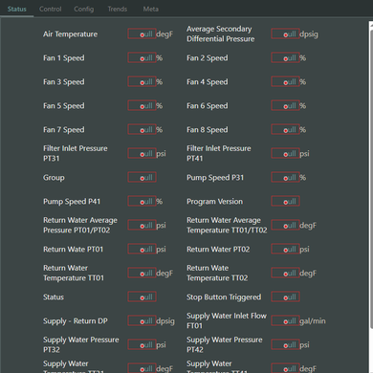Click the red error dot for Fan 1 Speed

[x=143, y=58]
